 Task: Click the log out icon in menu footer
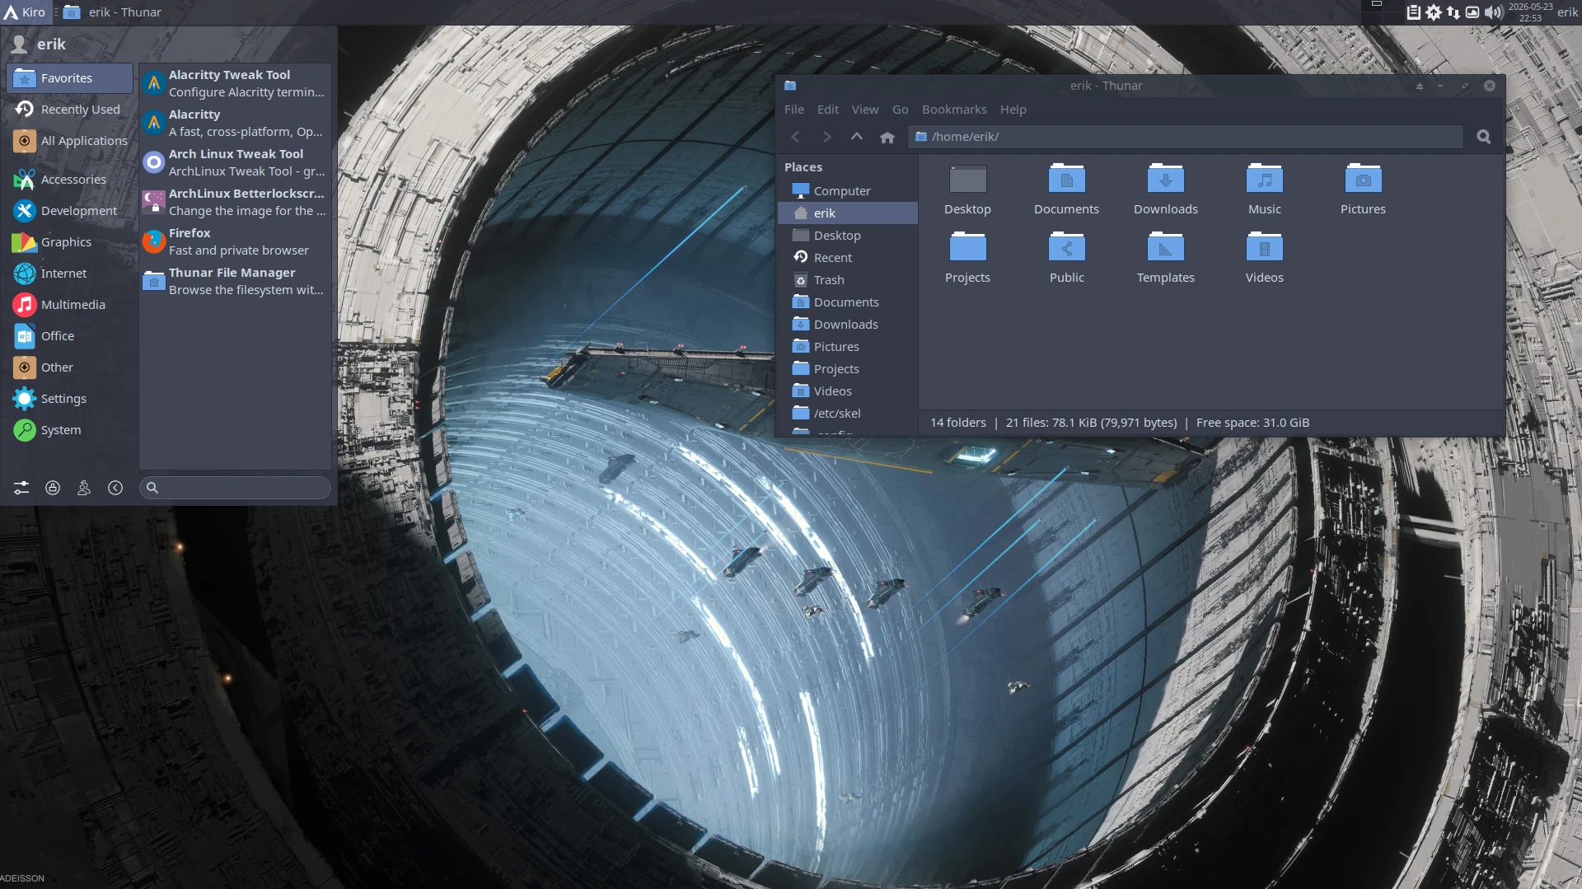point(115,488)
